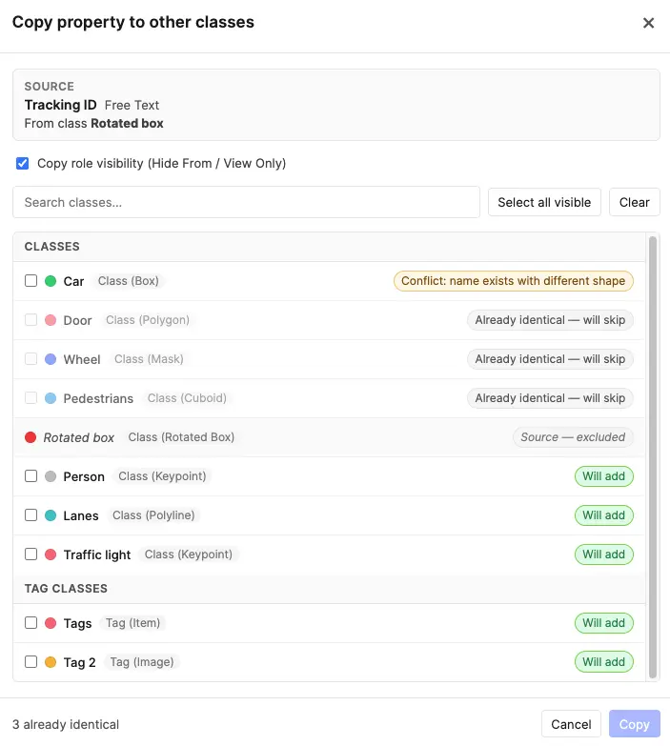Check the Tags tag class checkbox

(x=30, y=622)
